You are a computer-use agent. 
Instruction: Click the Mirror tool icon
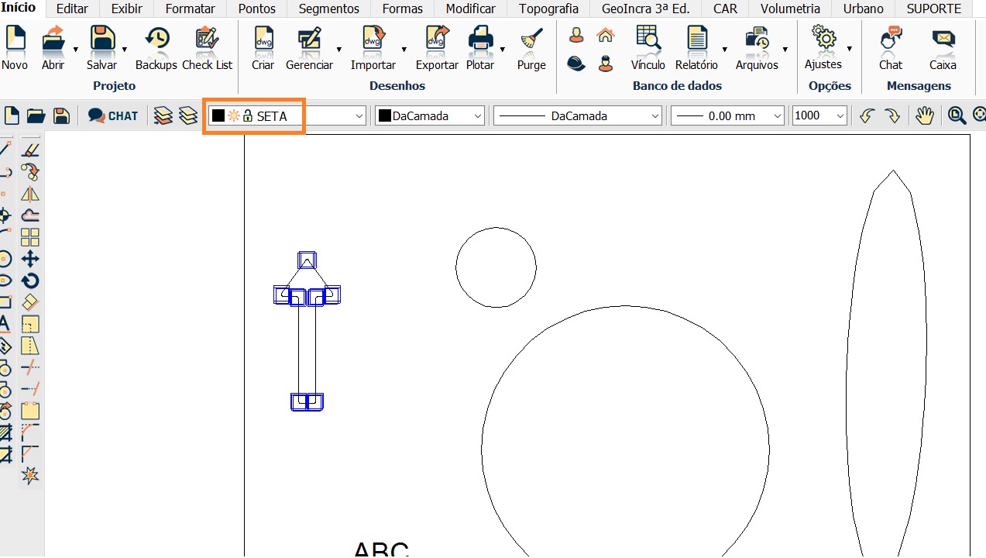pos(30,194)
